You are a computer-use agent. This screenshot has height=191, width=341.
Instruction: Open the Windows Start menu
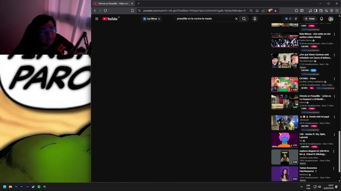[5, 187]
